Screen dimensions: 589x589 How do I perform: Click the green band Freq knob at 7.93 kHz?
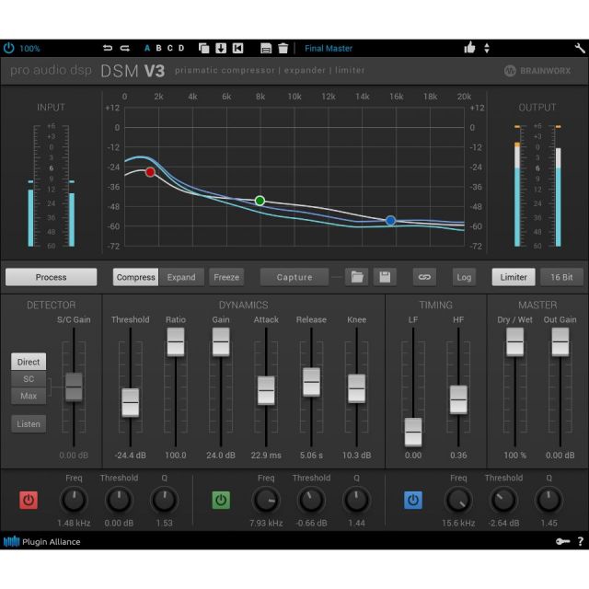coord(266,500)
